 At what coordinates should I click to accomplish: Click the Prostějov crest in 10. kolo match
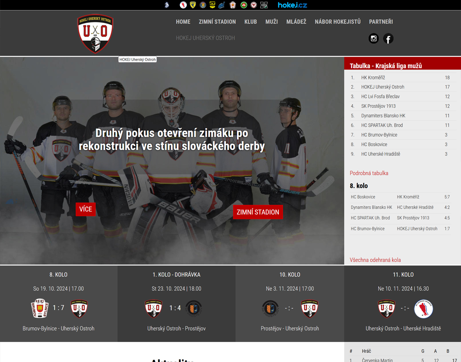270,308
